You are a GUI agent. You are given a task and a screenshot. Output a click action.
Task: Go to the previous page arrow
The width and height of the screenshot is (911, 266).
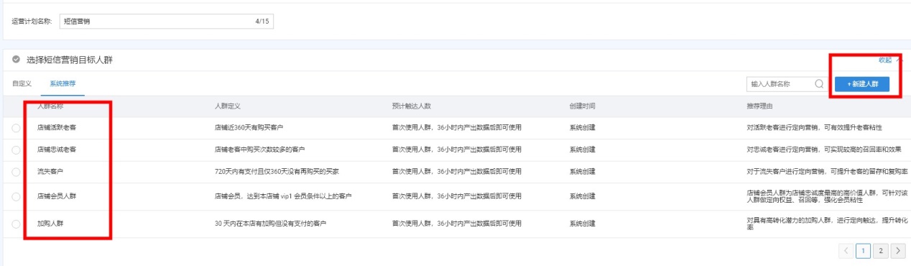click(846, 251)
